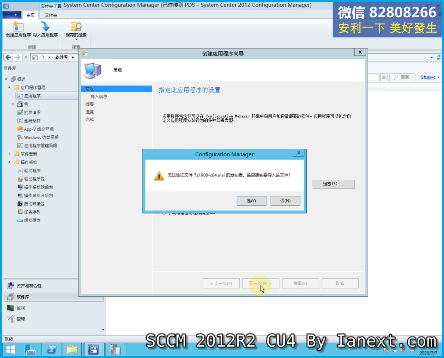Click the 浏览(B)... button in the wizard
Image resolution: width=444 pixels, height=358 pixels.
pos(334,184)
